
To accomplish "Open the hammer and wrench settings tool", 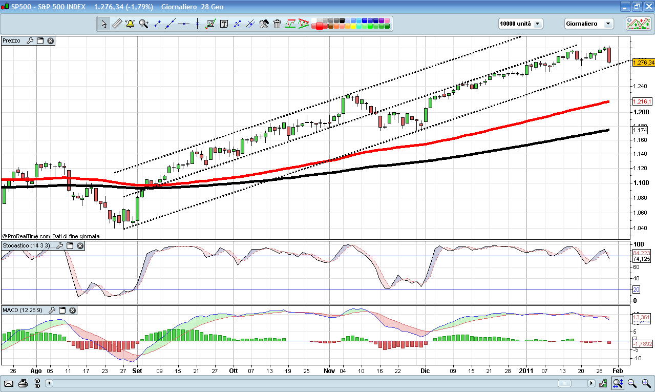I will coord(264,24).
